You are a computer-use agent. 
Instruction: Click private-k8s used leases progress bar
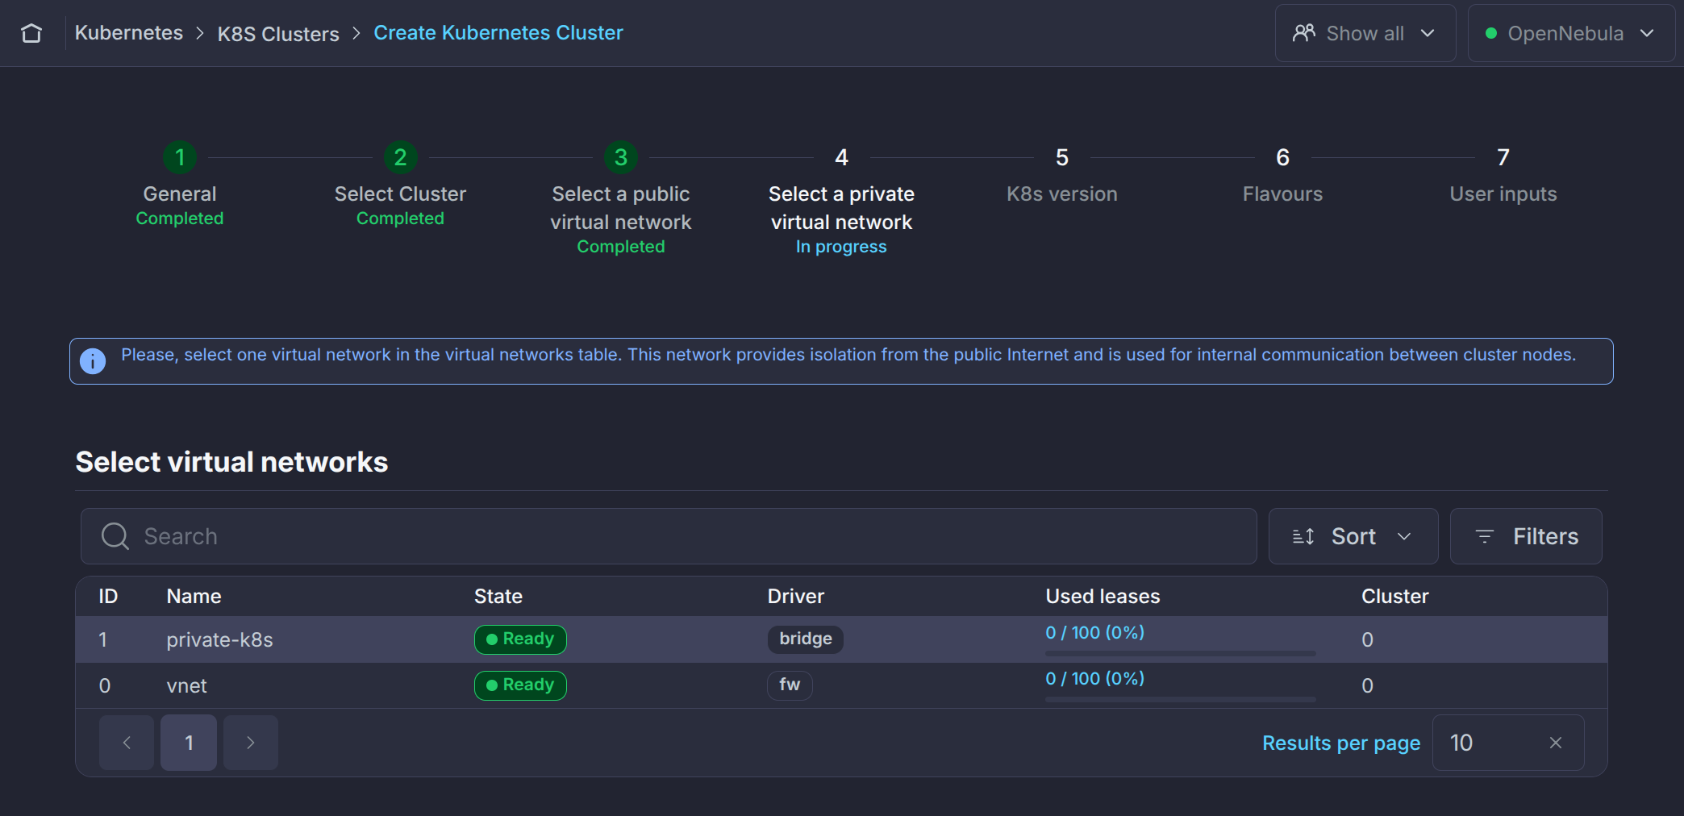tap(1181, 653)
